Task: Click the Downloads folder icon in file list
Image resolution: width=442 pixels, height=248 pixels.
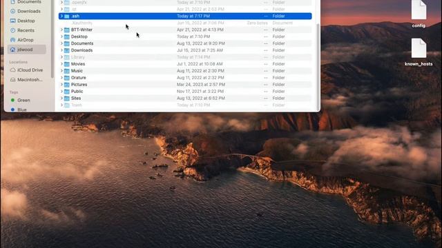Action: click(67, 50)
